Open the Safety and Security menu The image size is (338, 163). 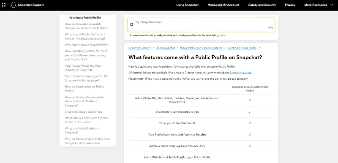coord(262,5)
